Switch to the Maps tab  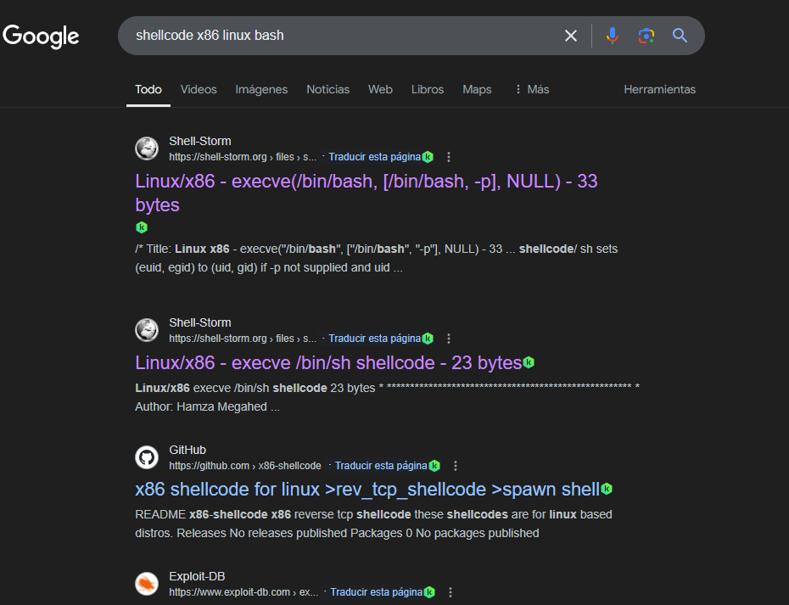coord(477,90)
